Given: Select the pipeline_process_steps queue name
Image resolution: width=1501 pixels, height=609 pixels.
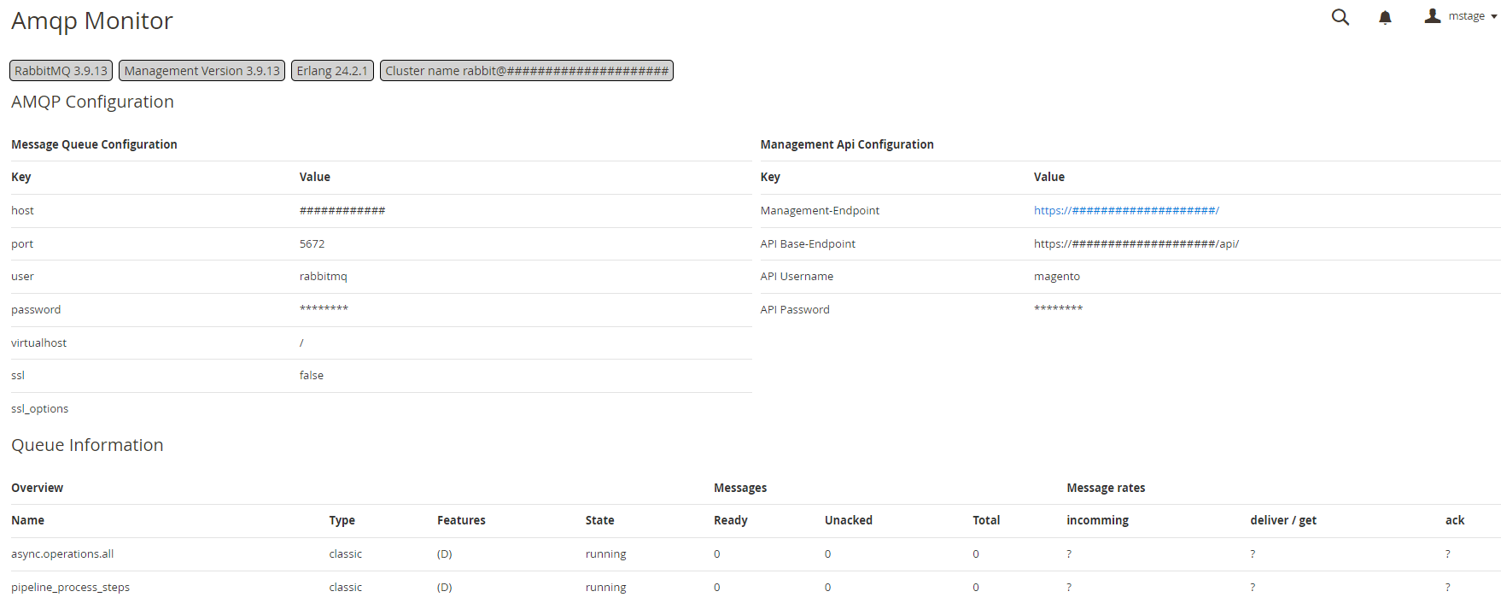Looking at the screenshot, I should click(70, 588).
